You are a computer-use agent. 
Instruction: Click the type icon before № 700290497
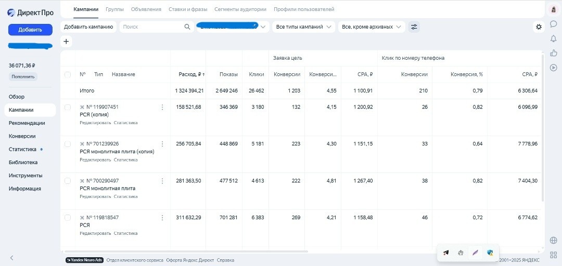[x=82, y=181]
